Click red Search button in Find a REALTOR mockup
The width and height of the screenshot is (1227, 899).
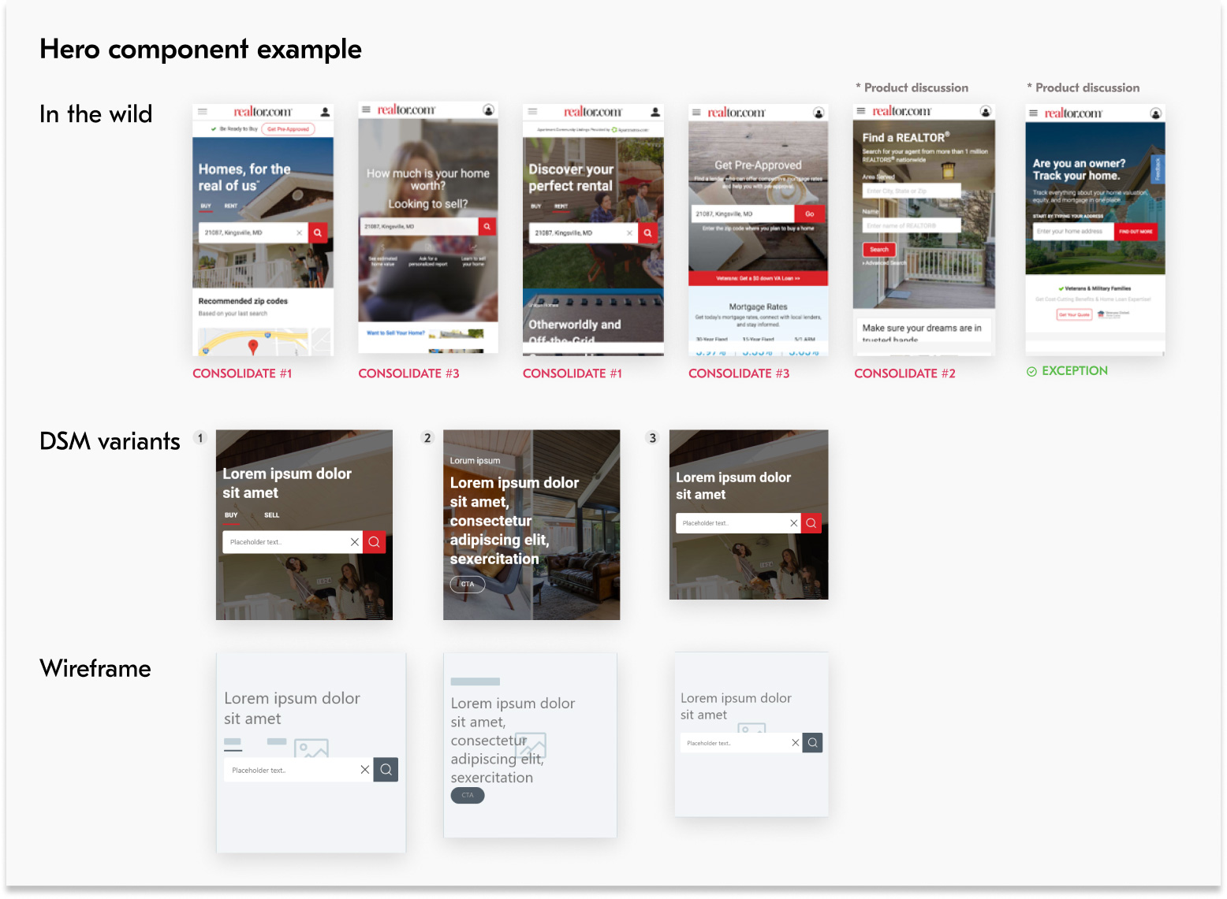click(878, 249)
